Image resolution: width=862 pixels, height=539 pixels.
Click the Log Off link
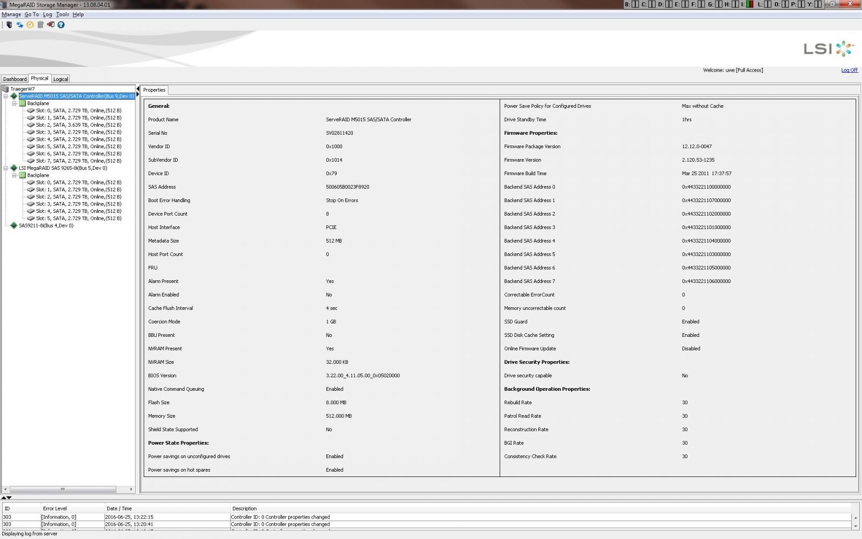[849, 70]
